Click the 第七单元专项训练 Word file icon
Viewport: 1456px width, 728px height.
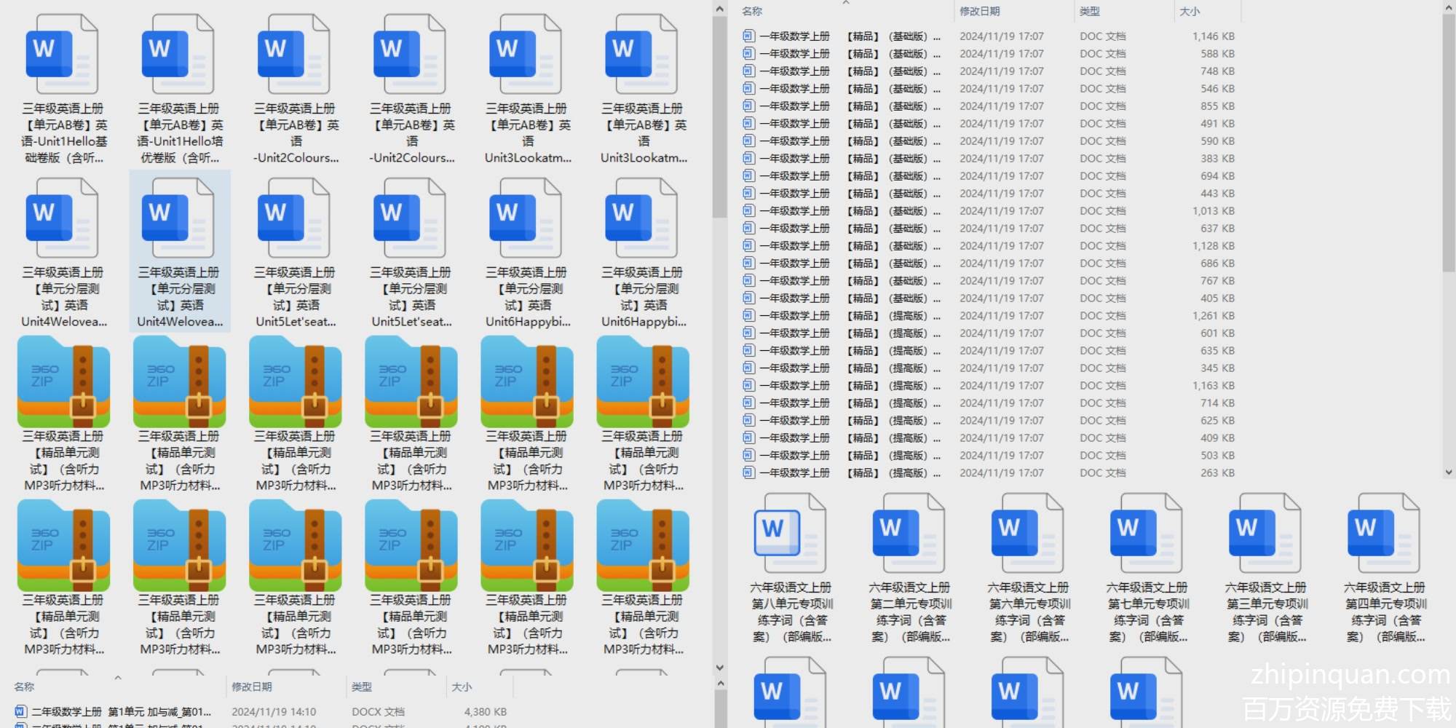tap(1147, 532)
